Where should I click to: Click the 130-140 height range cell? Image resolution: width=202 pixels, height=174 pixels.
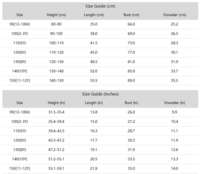tap(56, 71)
